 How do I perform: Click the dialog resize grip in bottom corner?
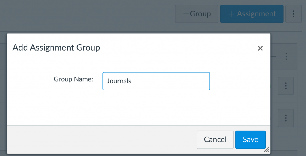(267, 149)
